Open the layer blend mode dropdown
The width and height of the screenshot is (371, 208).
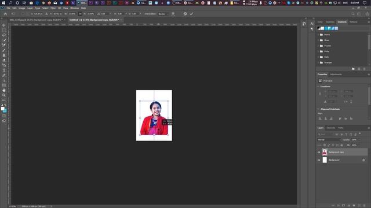329,140
